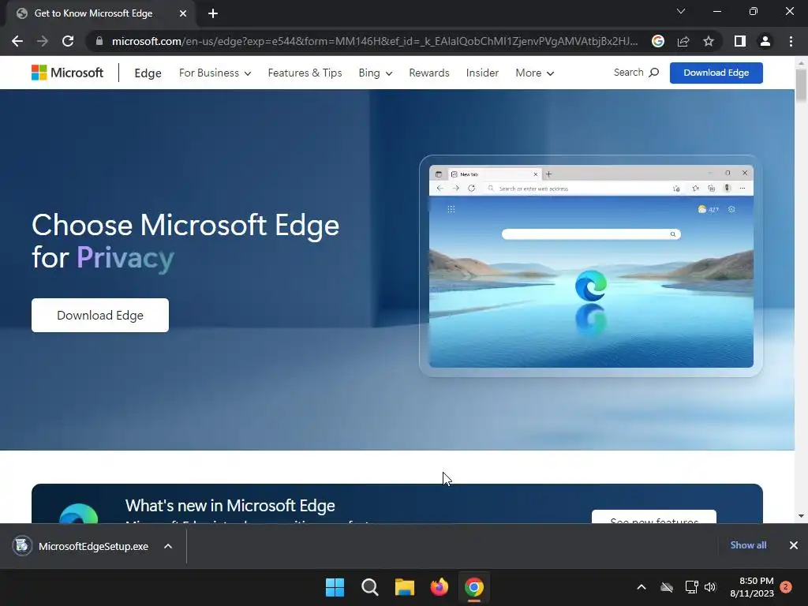This screenshot has width=808, height=606.
Task: Go to Rewards page
Action: (x=429, y=73)
